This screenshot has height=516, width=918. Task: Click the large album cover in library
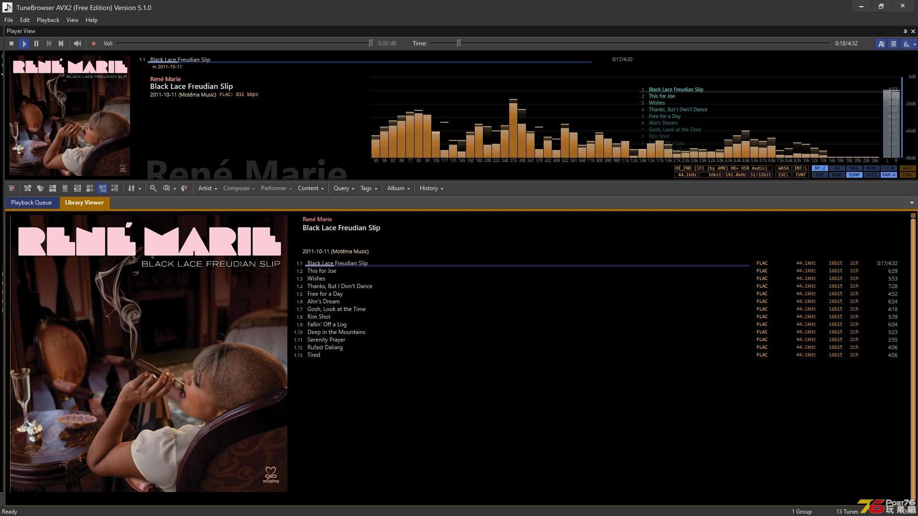pos(149,354)
